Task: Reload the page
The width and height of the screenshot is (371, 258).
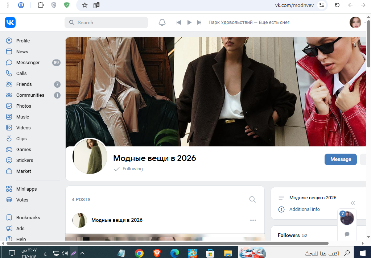Action: tap(337, 5)
